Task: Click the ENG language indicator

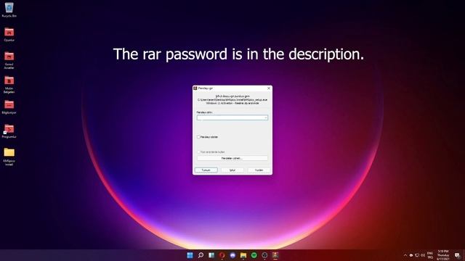Action: click(x=429, y=255)
